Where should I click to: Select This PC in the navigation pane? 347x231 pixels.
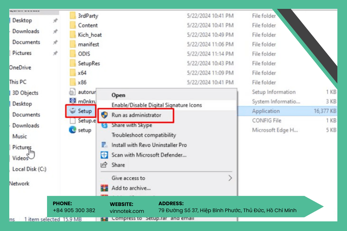[18, 82]
